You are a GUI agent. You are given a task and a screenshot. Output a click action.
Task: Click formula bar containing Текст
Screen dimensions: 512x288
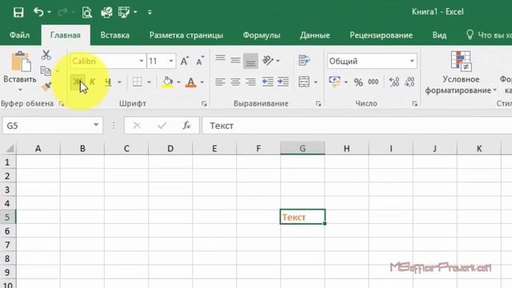point(357,126)
